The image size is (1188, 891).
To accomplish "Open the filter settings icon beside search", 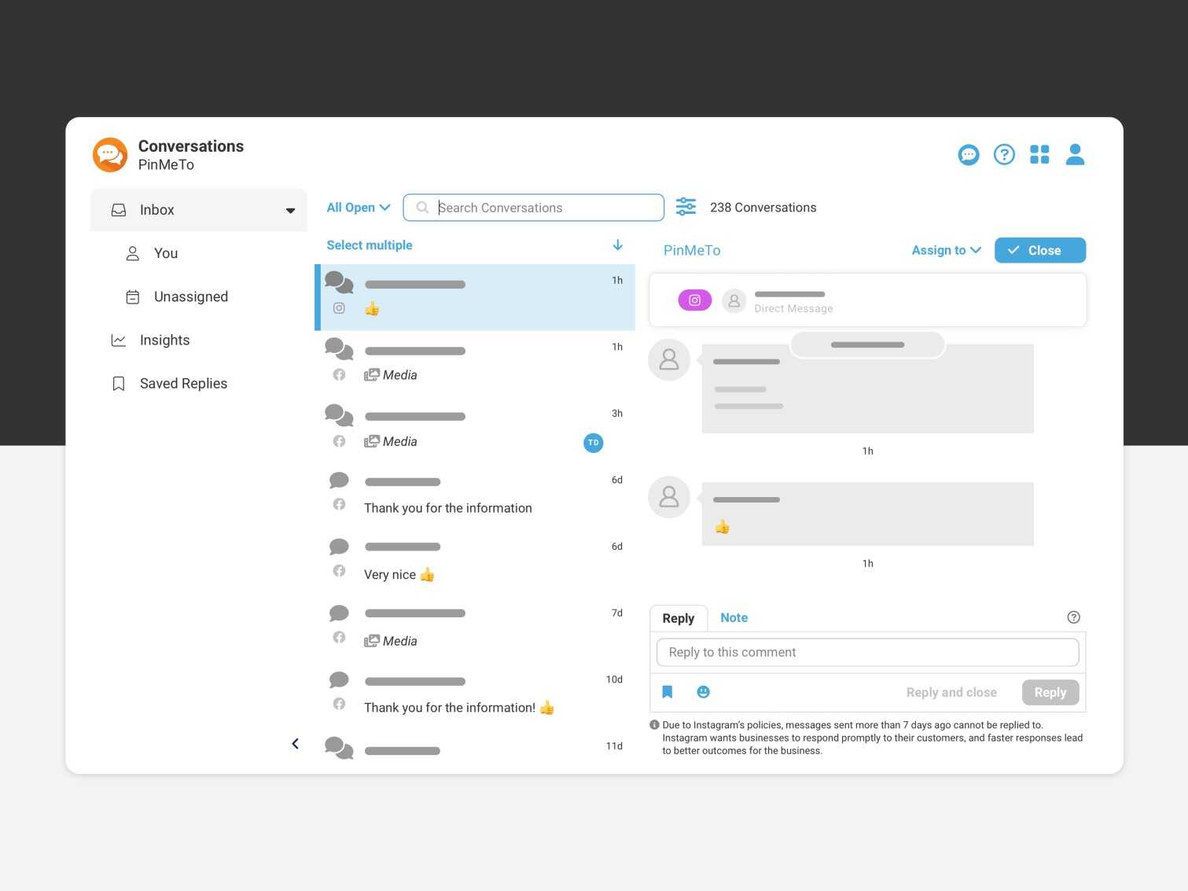I will (x=685, y=207).
